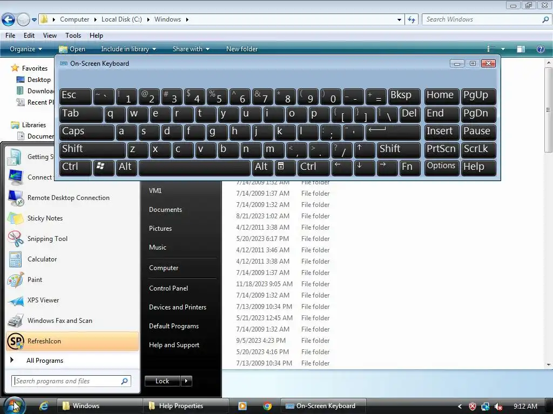Open the Organize dropdown
The height and width of the screenshot is (414, 553).
pos(26,49)
